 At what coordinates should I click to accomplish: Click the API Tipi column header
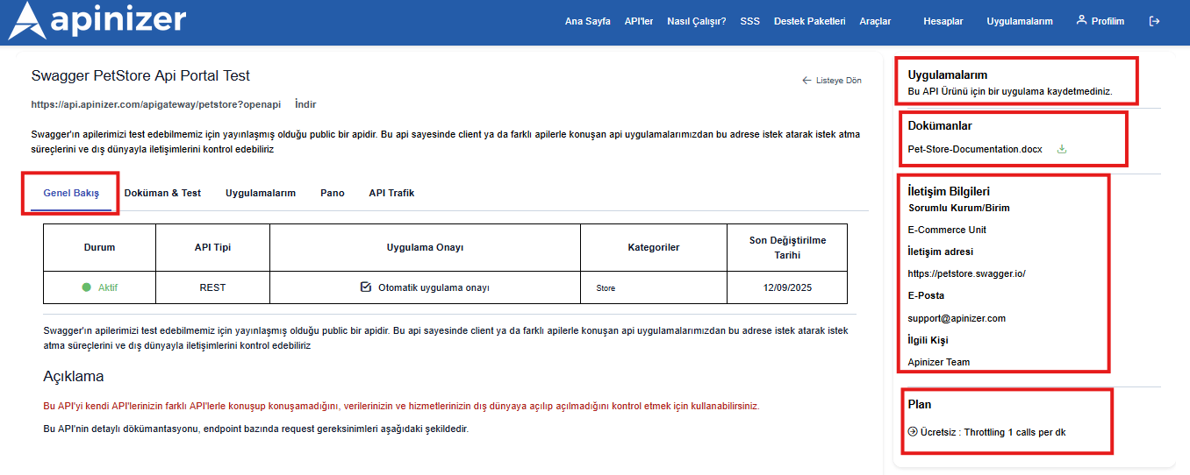212,247
